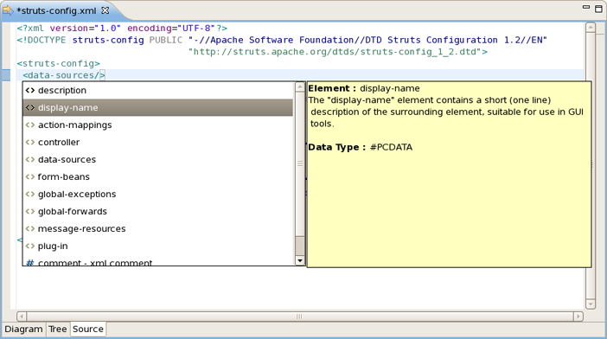607x339 pixels.
Task: Click the element icon beside message-resources
Action: [x=29, y=228]
